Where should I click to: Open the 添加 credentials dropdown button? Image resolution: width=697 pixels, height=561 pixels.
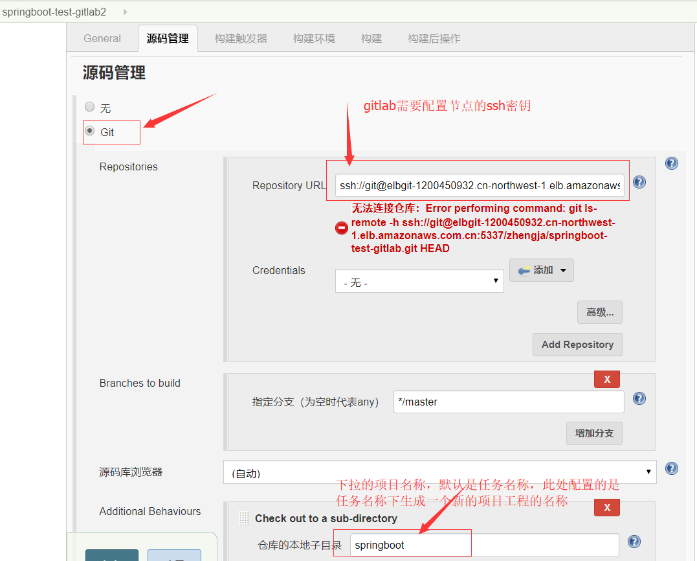tap(542, 270)
